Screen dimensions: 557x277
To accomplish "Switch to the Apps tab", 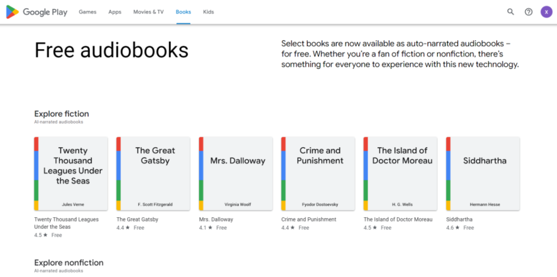I will coord(115,12).
